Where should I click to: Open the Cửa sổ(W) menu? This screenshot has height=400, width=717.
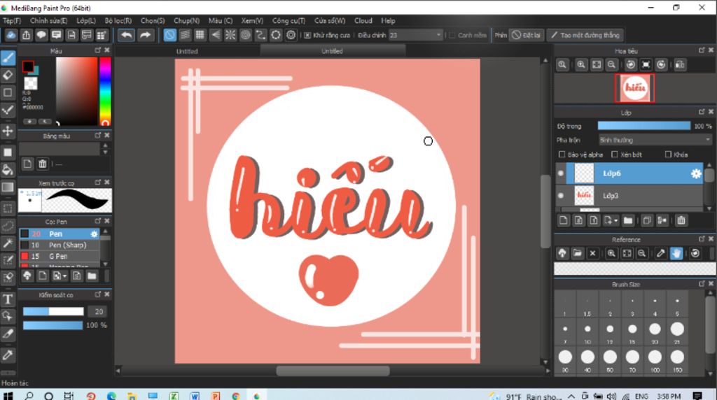click(x=330, y=20)
